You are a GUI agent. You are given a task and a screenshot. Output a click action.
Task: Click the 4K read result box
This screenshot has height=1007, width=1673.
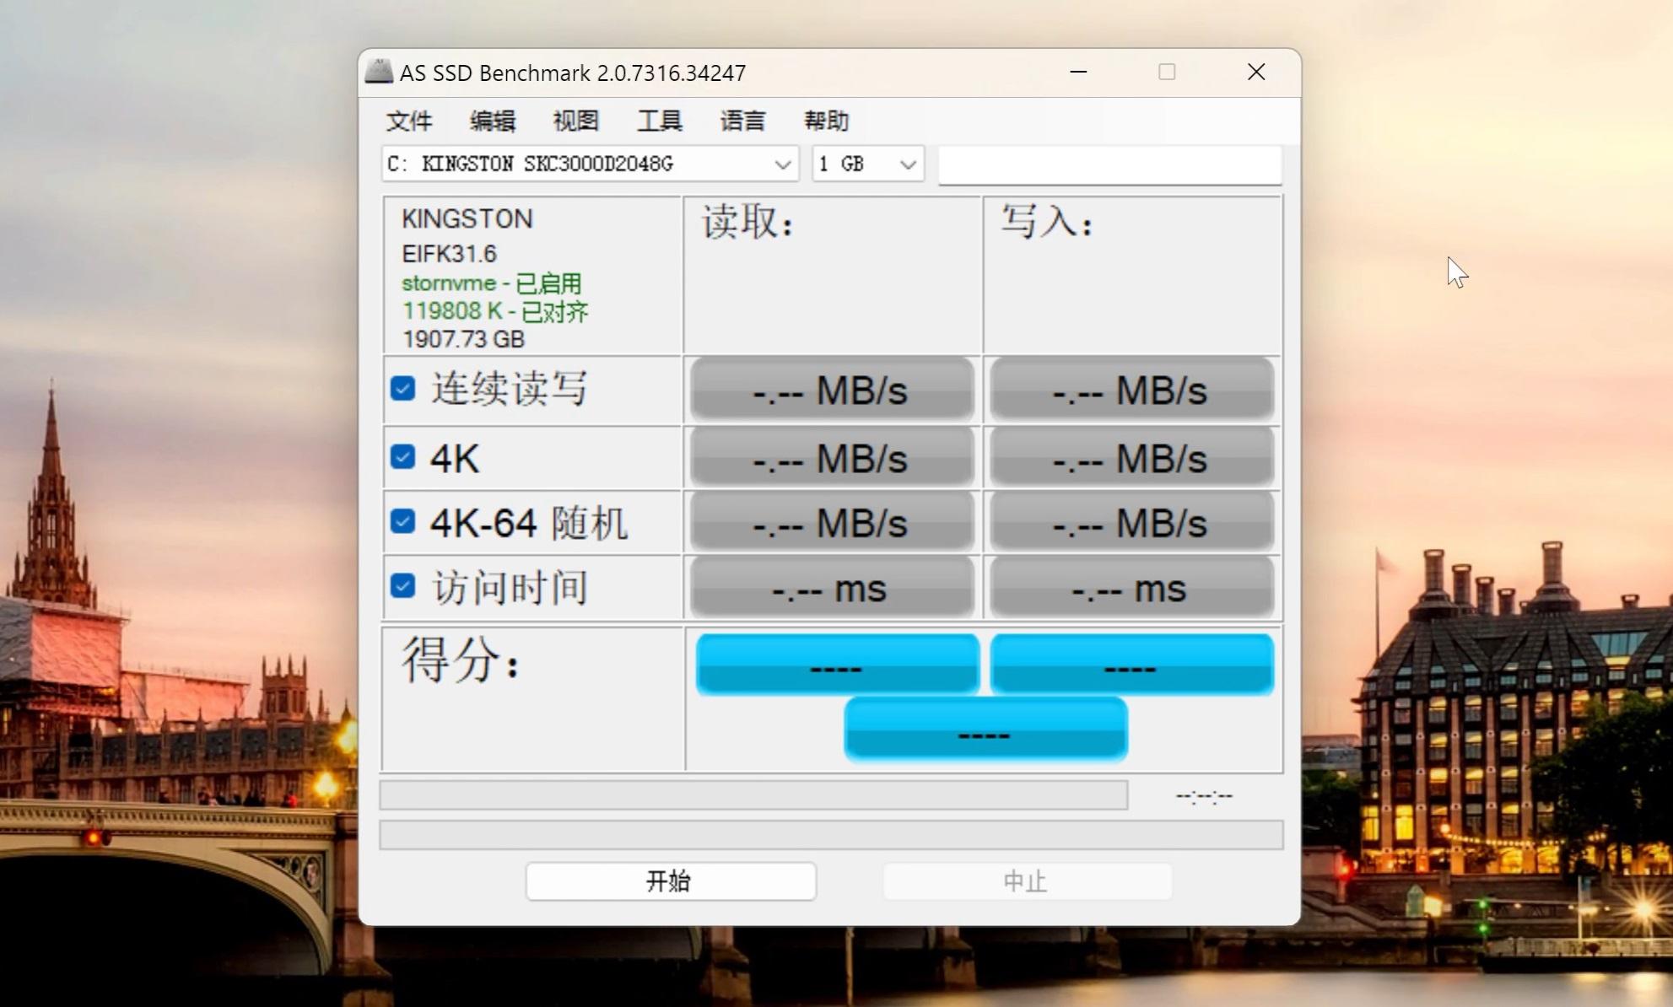(832, 458)
